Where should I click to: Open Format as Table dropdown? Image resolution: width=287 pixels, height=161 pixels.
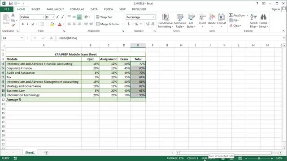click(x=180, y=21)
